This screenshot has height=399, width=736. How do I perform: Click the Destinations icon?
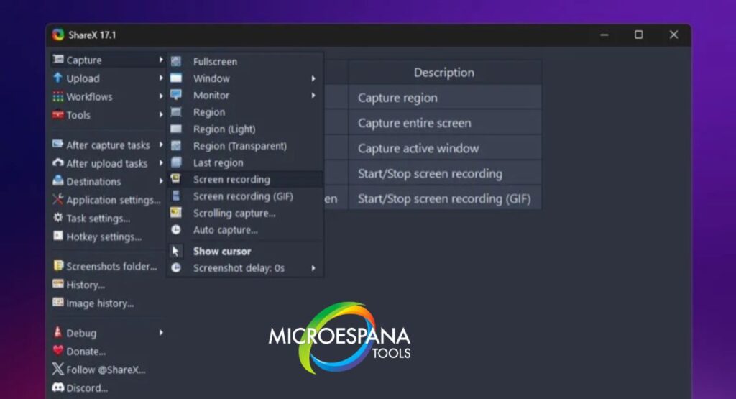[57, 180]
